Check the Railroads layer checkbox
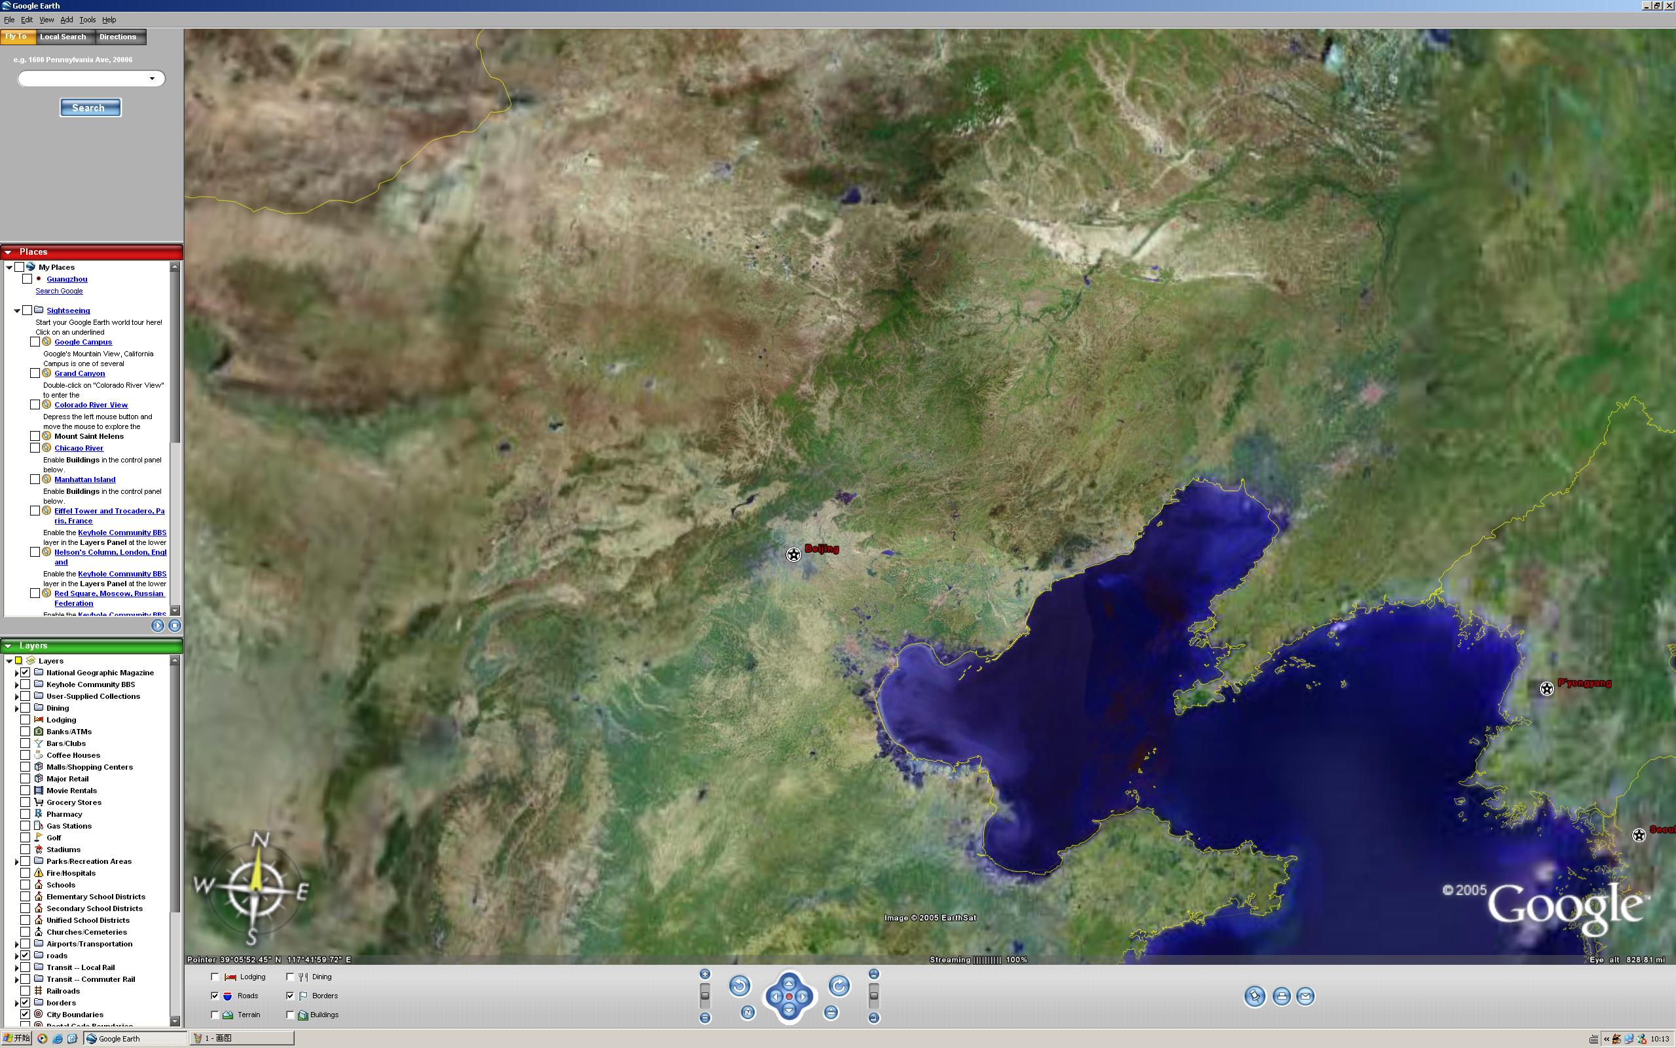This screenshot has width=1676, height=1048. coord(26,991)
